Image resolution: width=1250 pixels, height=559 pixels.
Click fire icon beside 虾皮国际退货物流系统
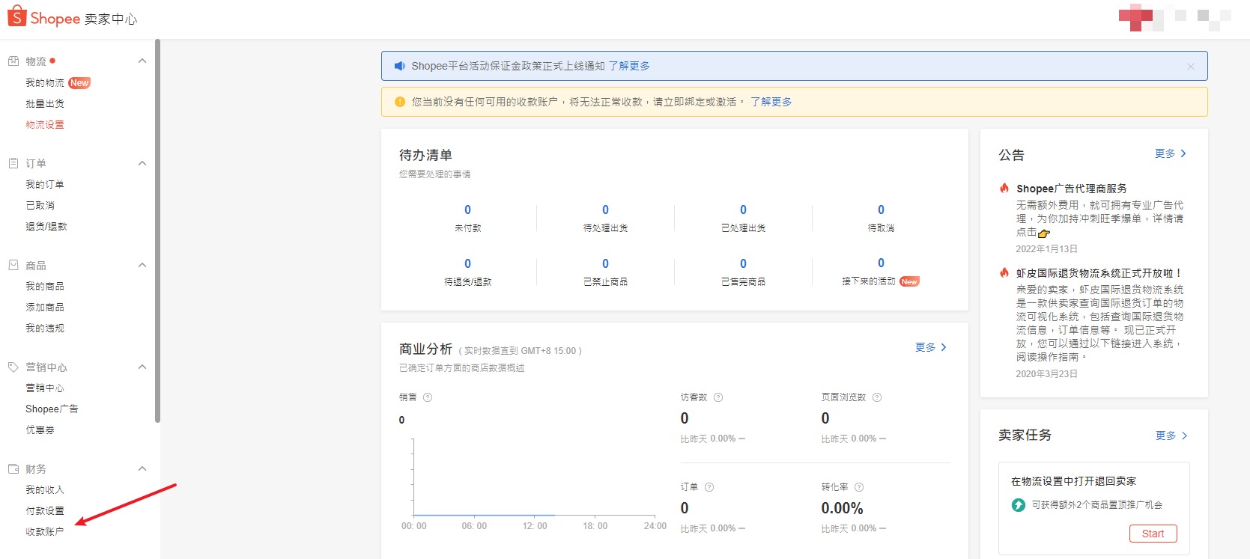(1004, 272)
